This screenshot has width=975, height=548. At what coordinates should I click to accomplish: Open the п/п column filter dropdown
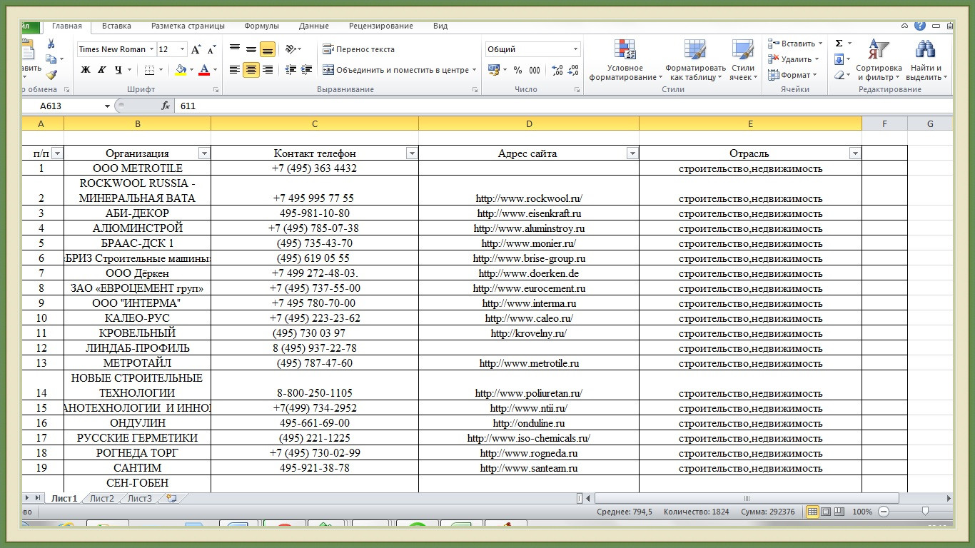click(x=57, y=153)
